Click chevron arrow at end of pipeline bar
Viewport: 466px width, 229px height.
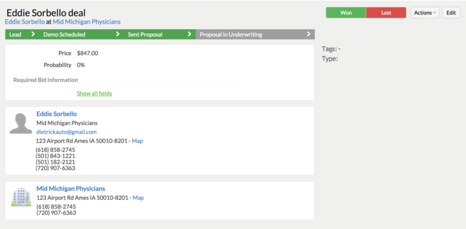coord(309,34)
